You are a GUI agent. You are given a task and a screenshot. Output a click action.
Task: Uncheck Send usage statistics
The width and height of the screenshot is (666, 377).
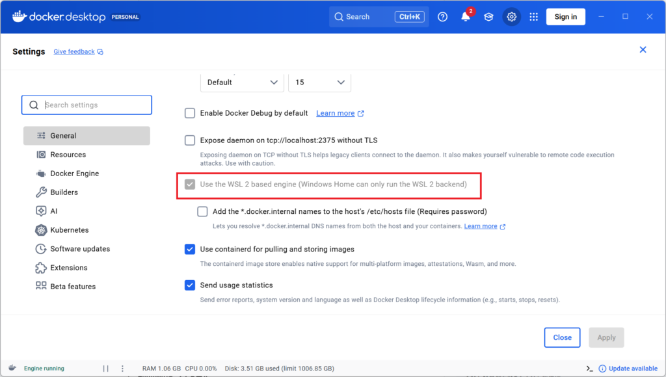pyautogui.click(x=190, y=285)
